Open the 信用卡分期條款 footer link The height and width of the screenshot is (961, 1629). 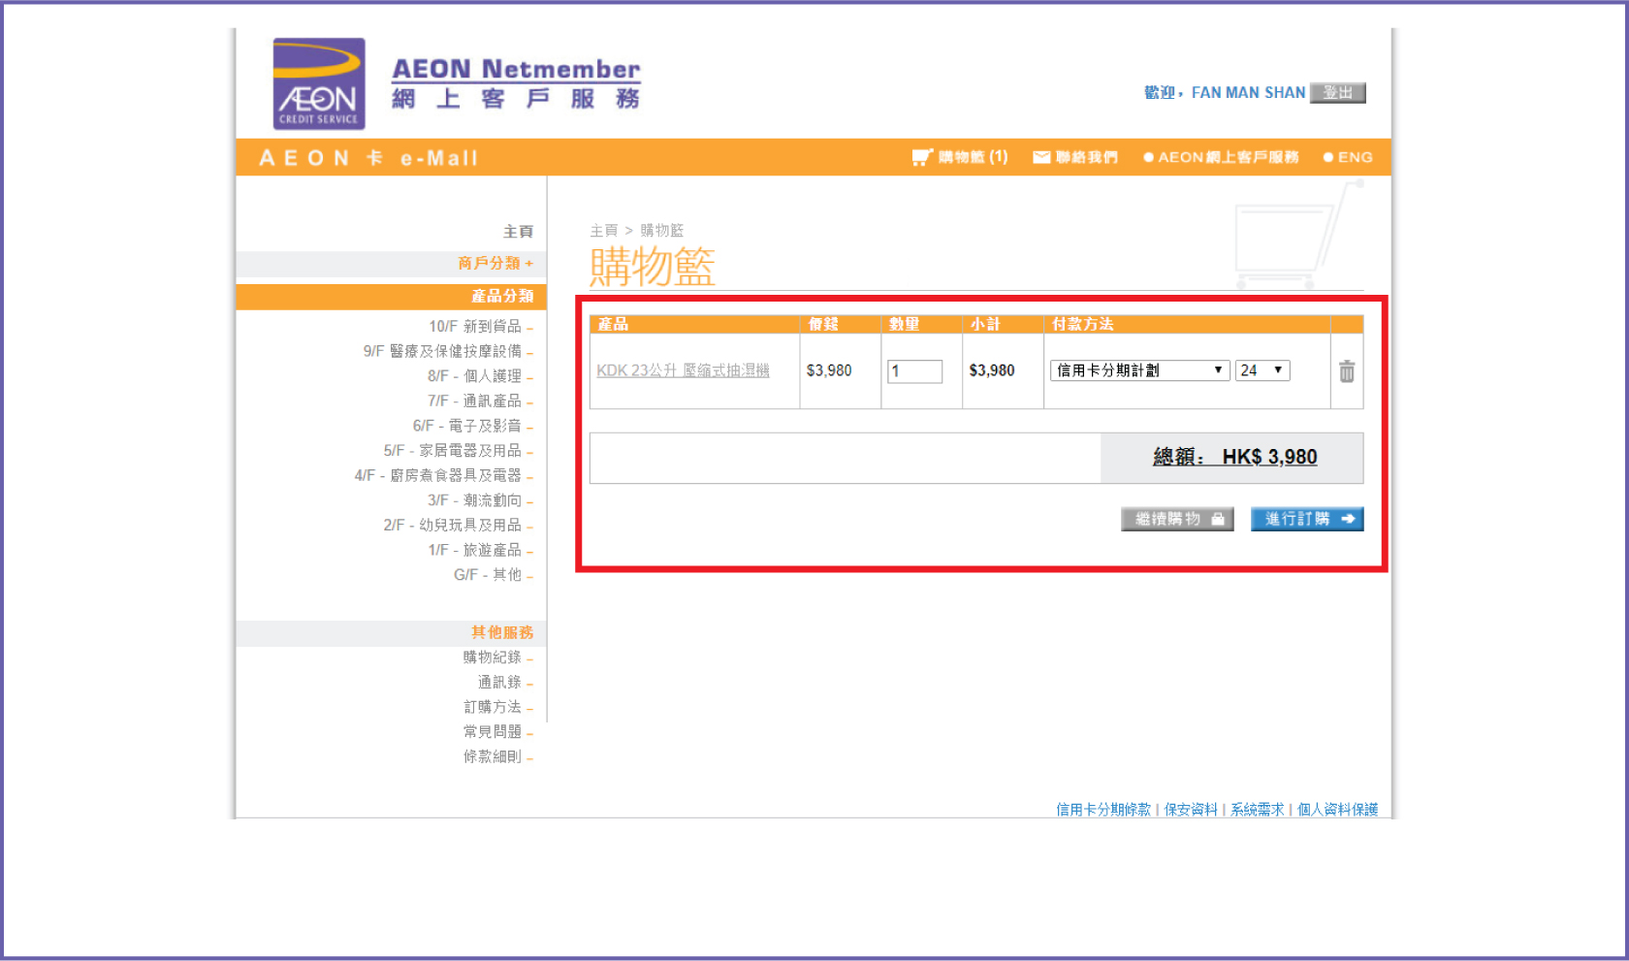coord(1103,809)
